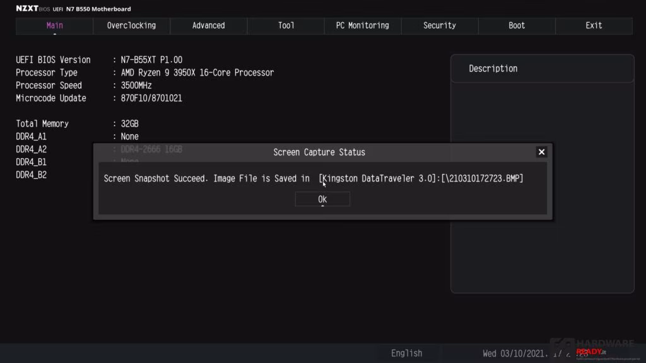Click the Processor Type value AMD Ryzen 9 3950X
This screenshot has width=646, height=363.
(197, 73)
